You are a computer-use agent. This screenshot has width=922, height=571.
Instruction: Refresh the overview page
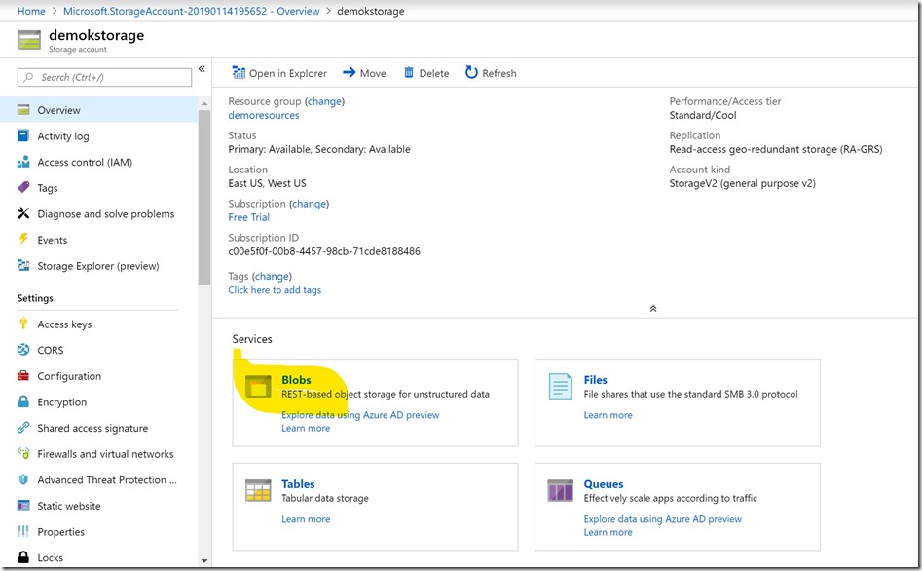click(x=491, y=73)
